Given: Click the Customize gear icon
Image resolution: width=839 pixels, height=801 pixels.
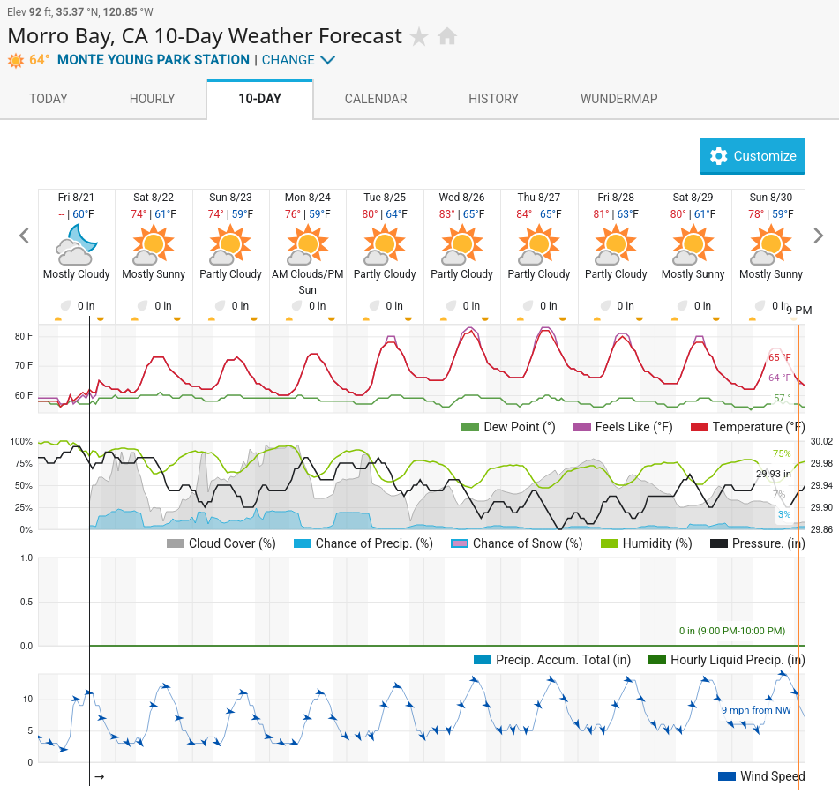Looking at the screenshot, I should (x=719, y=156).
